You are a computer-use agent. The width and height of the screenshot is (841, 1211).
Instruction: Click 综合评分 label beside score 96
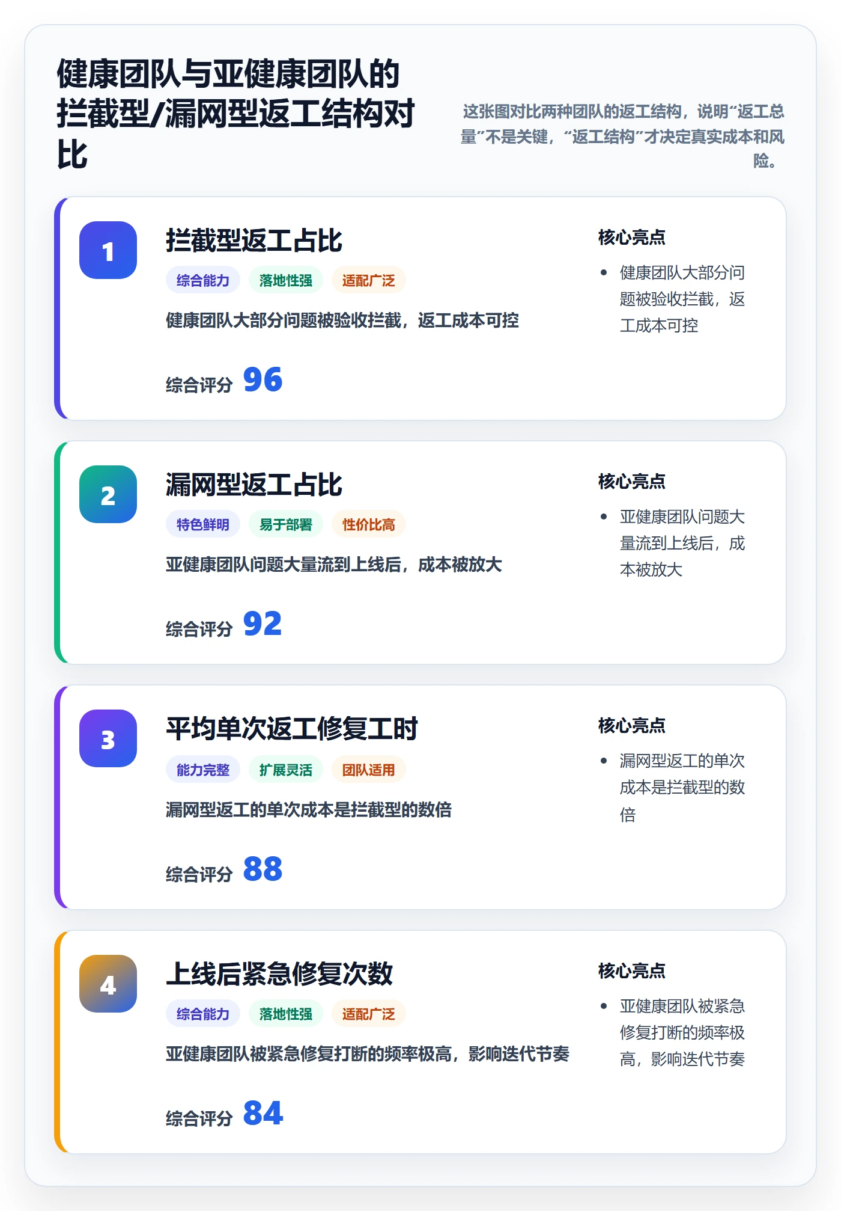pyautogui.click(x=199, y=385)
